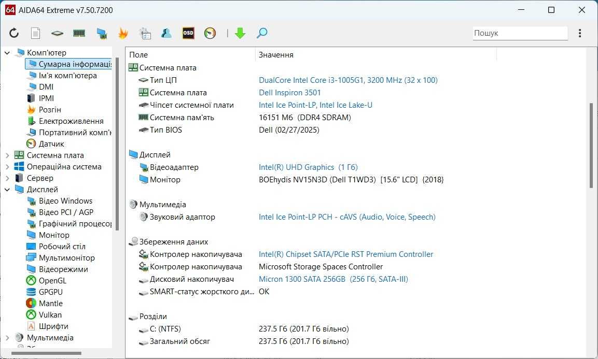Open Intel Chipset SATA/PCIe RST Controller link
598x359 pixels.
point(346,254)
